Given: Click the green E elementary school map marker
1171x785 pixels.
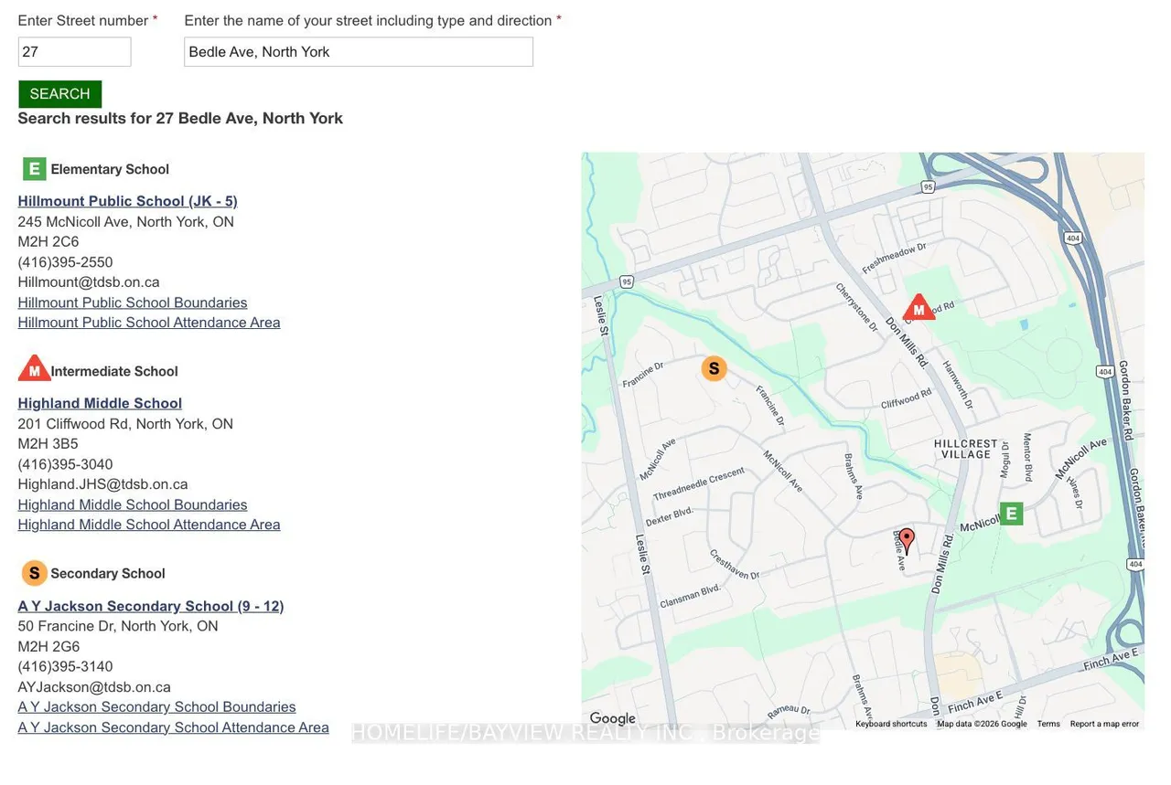Looking at the screenshot, I should (x=1011, y=514).
